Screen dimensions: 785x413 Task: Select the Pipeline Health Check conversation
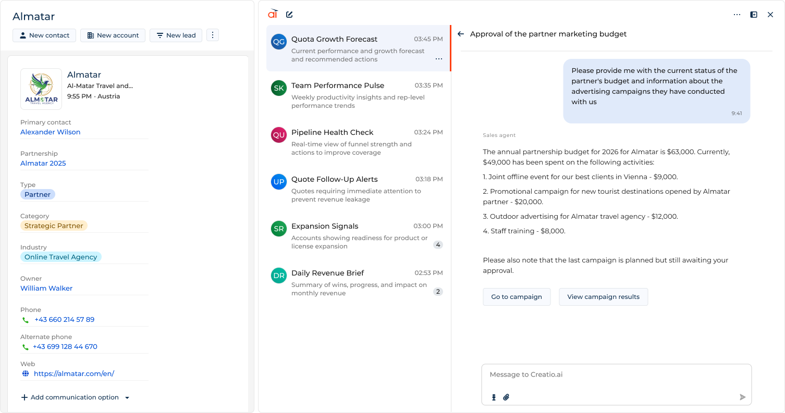click(x=358, y=142)
